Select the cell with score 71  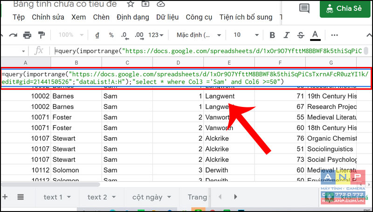pos(280,96)
